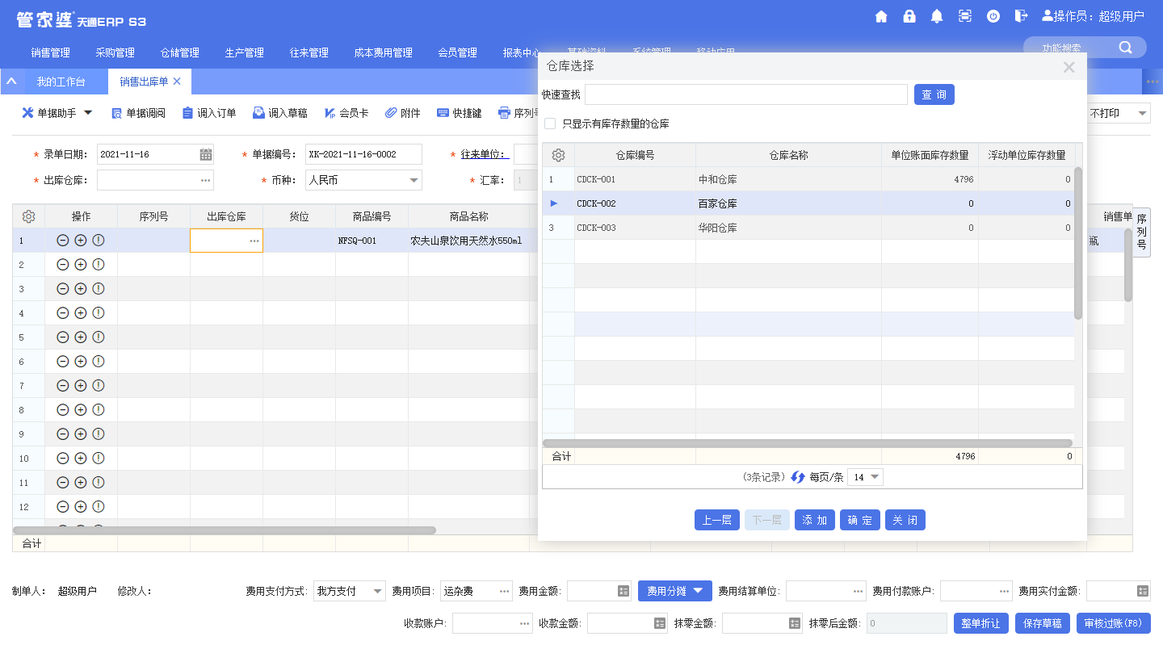Enable 只显示有库存数量的仓库 checkbox
The width and height of the screenshot is (1163, 645).
(x=550, y=124)
